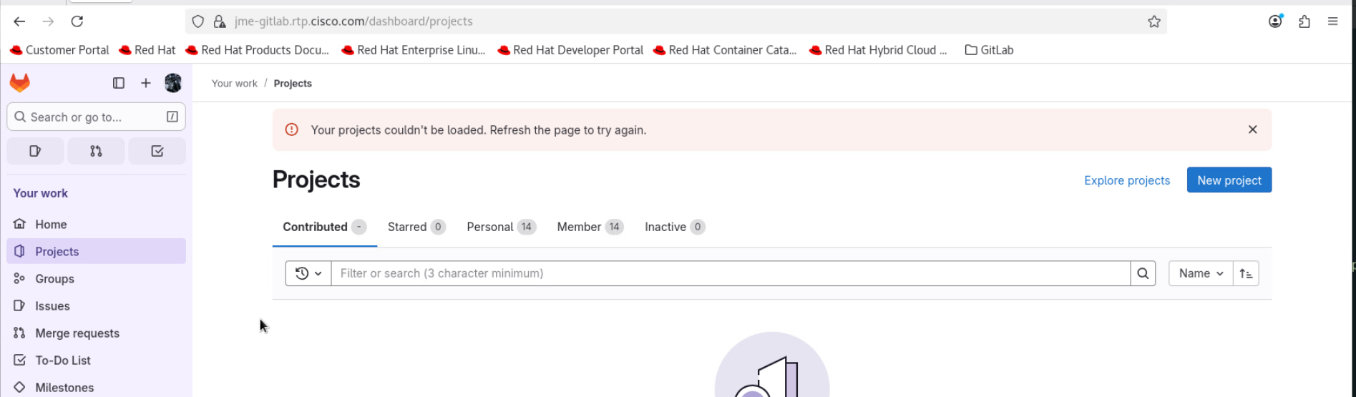Open Red Hat Container Cata... bookmark
This screenshot has height=397, width=1356.
click(725, 50)
